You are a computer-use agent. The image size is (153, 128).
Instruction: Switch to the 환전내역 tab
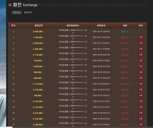pos(28,12)
